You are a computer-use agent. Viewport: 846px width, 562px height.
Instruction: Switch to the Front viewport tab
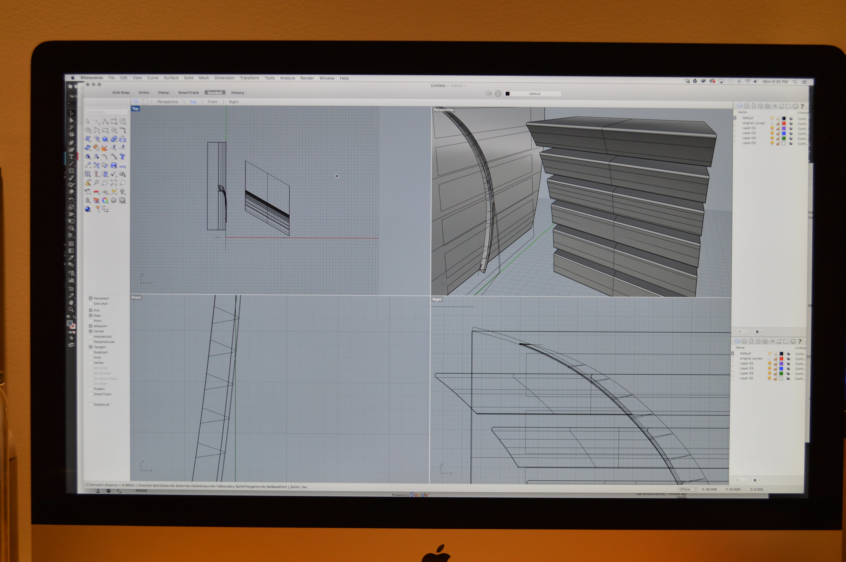pos(213,102)
